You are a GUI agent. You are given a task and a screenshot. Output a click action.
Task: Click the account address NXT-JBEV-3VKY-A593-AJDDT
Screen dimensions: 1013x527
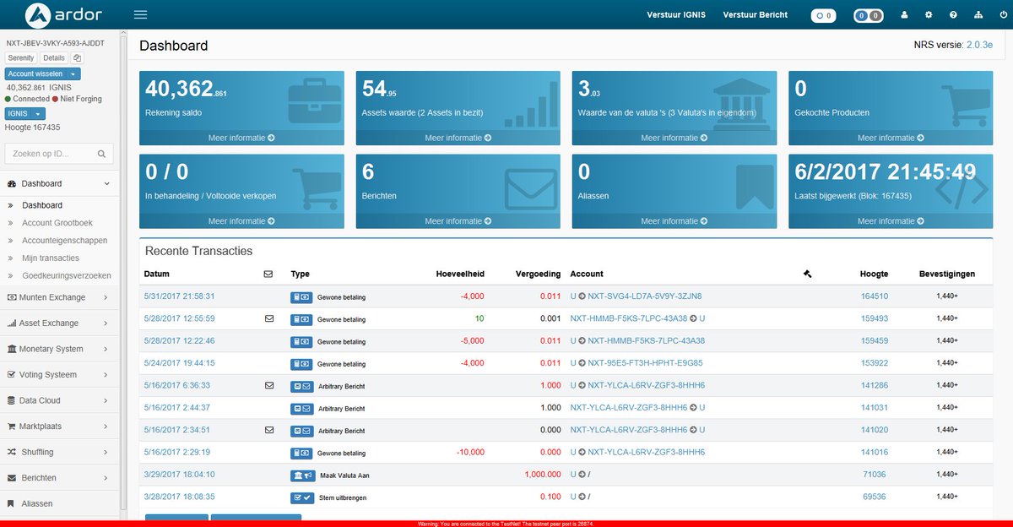(x=56, y=42)
